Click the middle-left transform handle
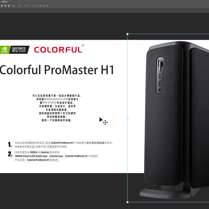Image resolution: width=209 pixels, height=209 pixels. [128, 118]
